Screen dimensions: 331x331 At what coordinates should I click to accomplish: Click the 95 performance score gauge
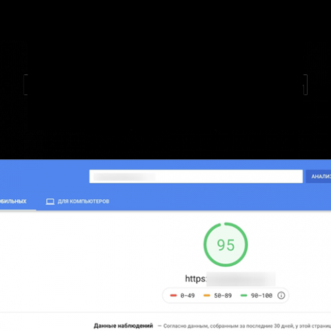tap(225, 245)
